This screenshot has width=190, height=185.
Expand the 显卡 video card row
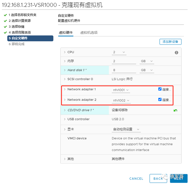tap(65, 129)
